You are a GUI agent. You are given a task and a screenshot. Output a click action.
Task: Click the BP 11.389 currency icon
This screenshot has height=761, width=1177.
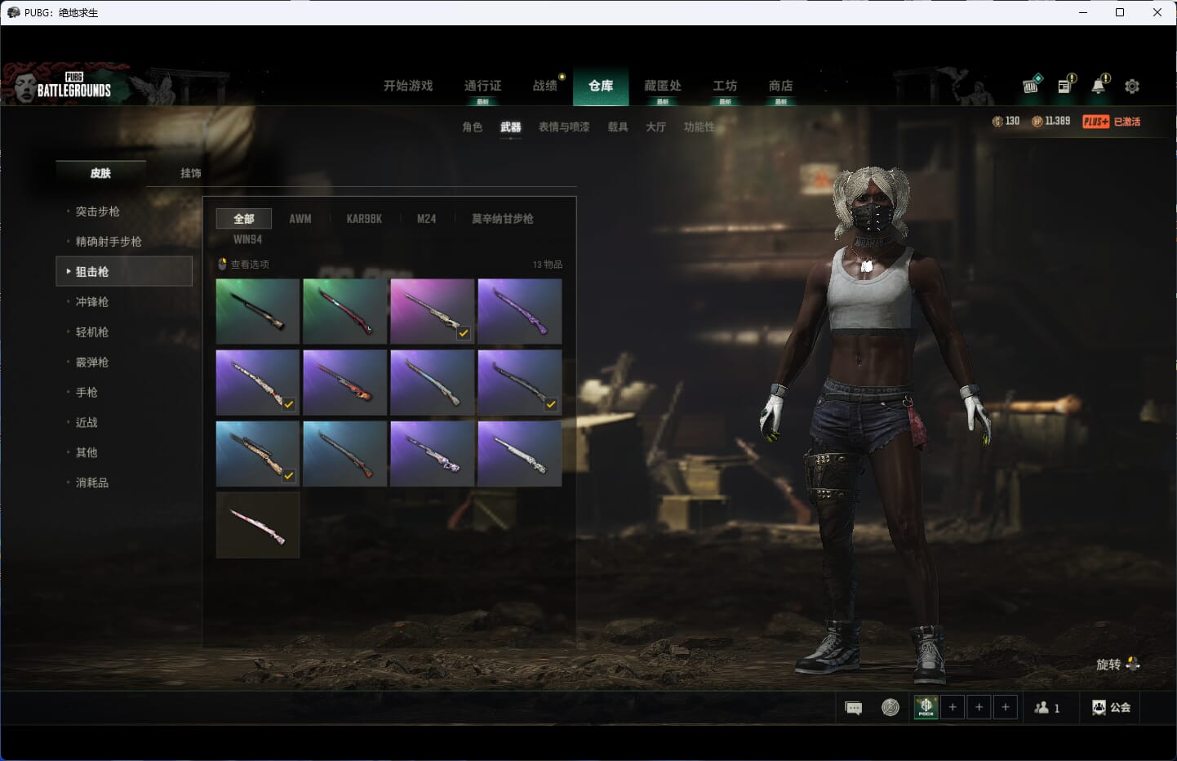[1037, 121]
